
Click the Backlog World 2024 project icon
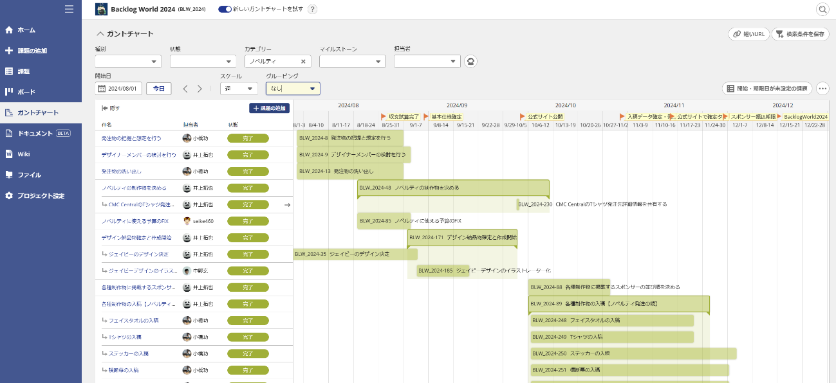pos(101,9)
